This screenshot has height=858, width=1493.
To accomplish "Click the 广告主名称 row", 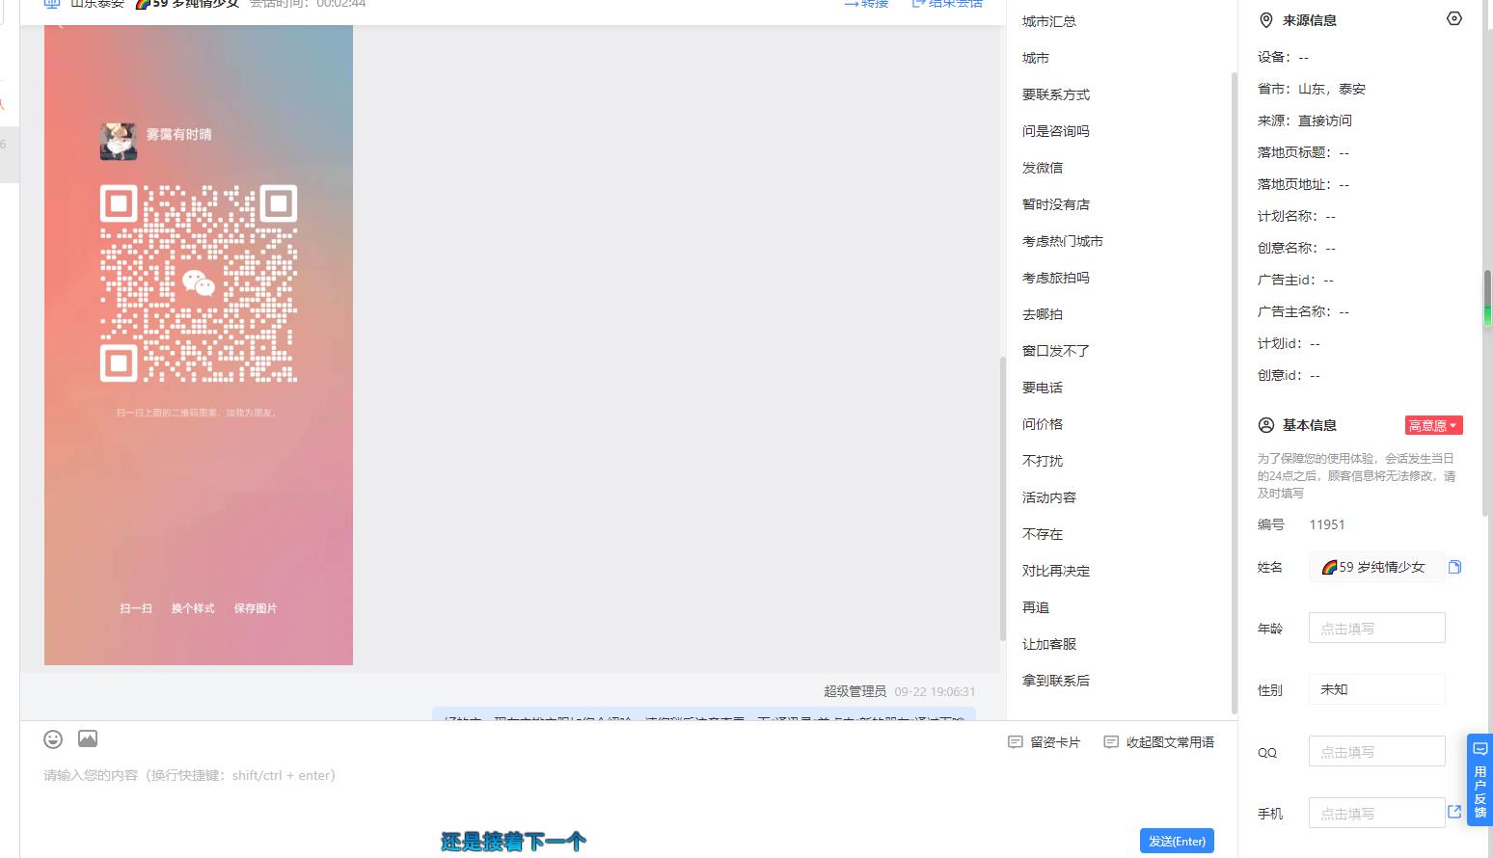I will 1303,311.
